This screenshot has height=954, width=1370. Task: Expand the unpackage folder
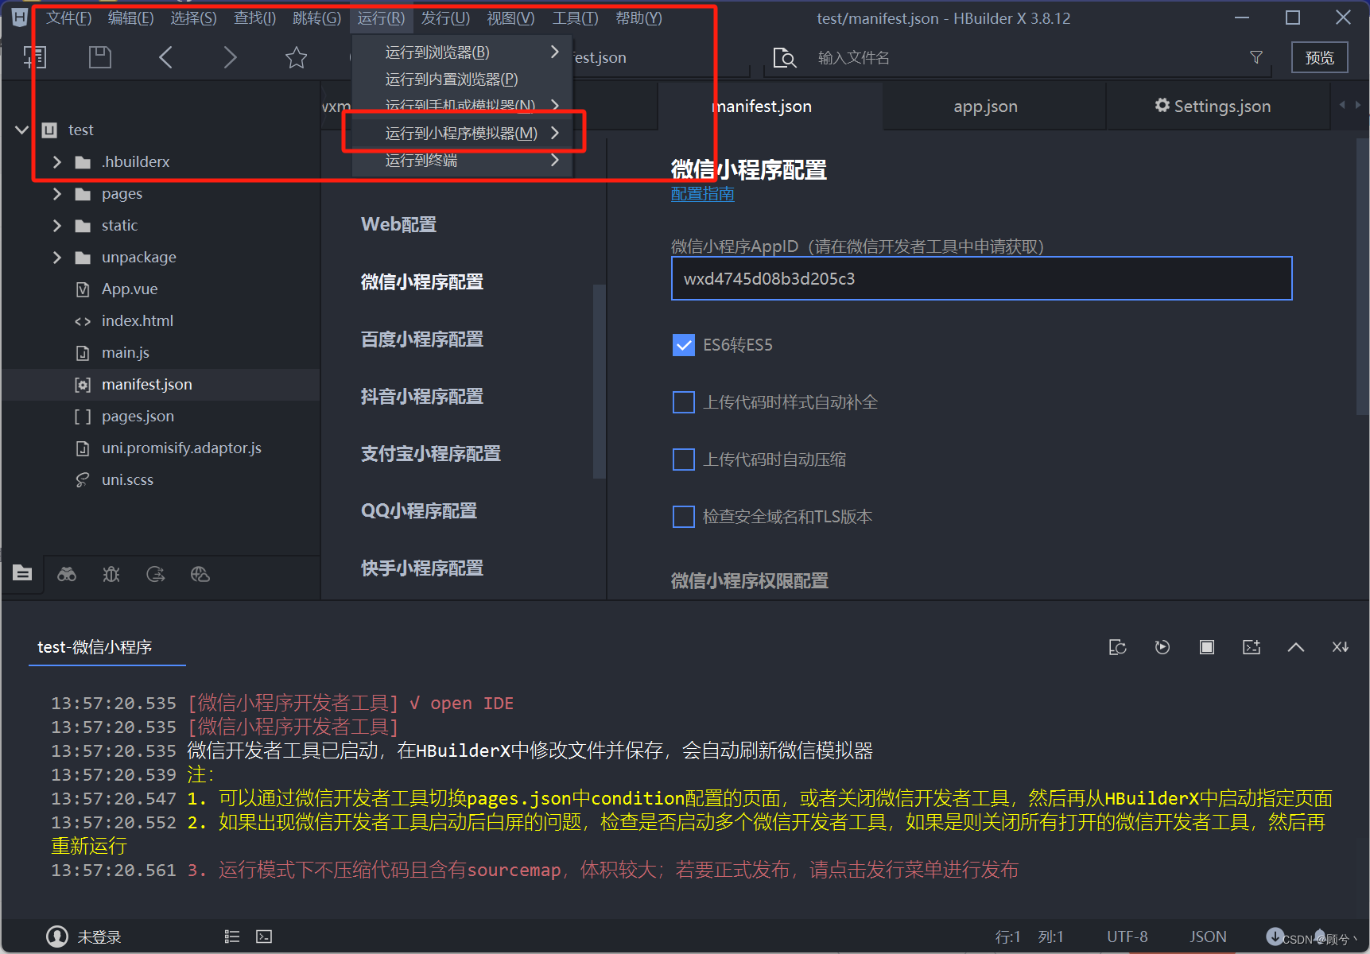[56, 257]
